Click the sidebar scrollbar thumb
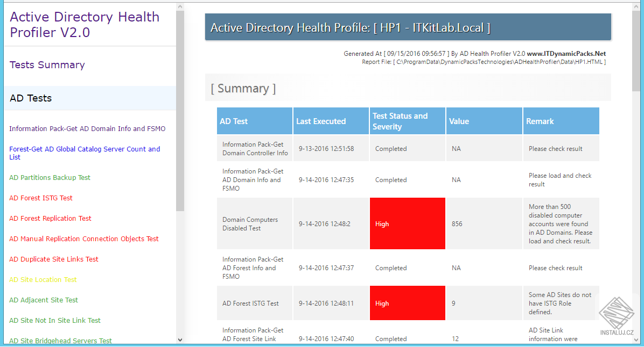 point(180,111)
